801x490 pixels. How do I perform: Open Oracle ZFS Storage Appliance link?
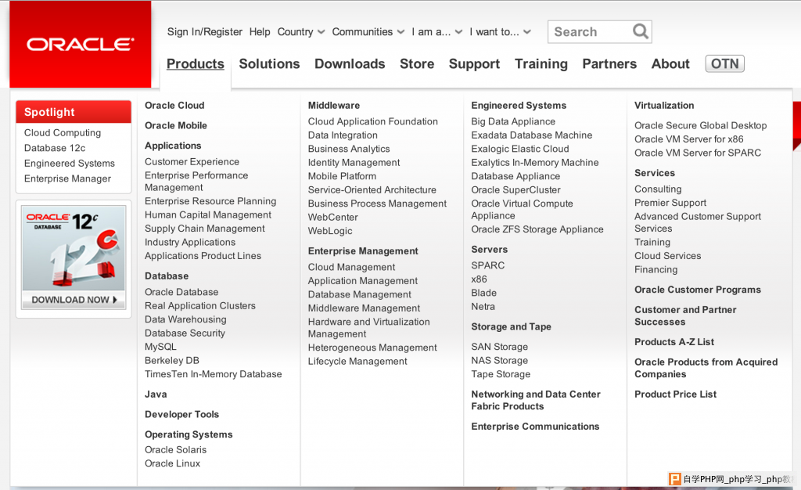(537, 229)
